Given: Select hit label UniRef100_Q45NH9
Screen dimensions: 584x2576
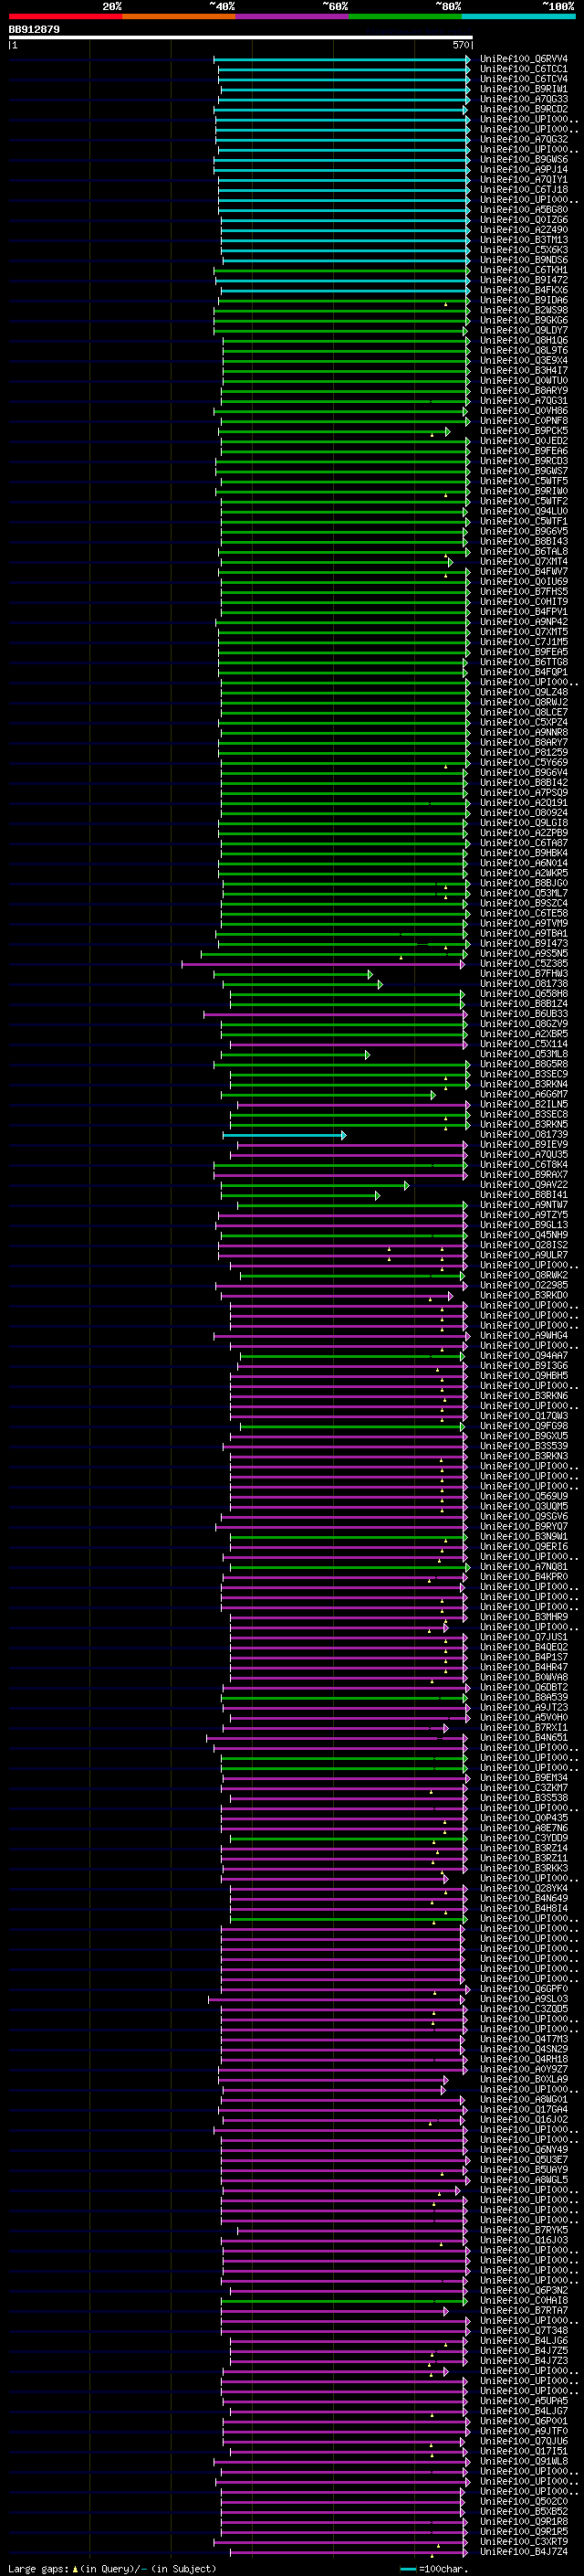Looking at the screenshot, I should pos(523,1235).
